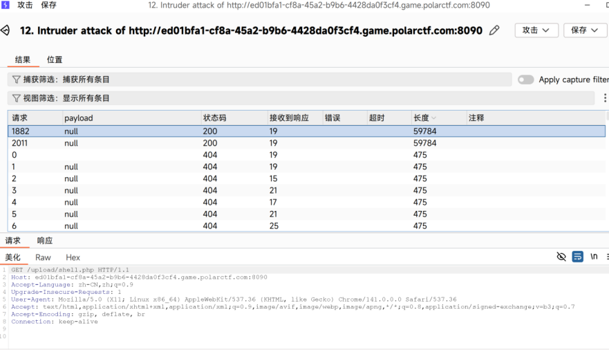The height and width of the screenshot is (350, 609).
Task: Toggle the \n non-printable characters button
Action: 594,257
